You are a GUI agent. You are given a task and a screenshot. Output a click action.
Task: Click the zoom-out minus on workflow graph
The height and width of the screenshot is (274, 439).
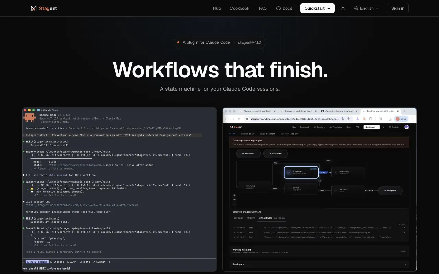[x=235, y=199]
